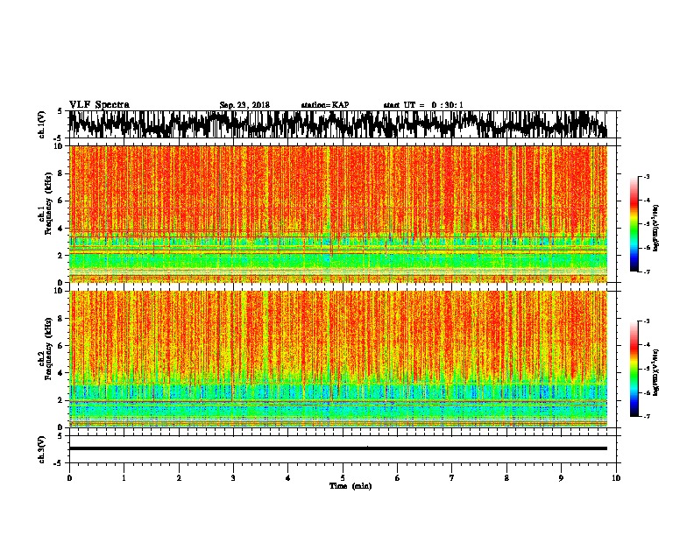
Task: Click the ch.1 voltage waveform plot
Action: pos(338,124)
